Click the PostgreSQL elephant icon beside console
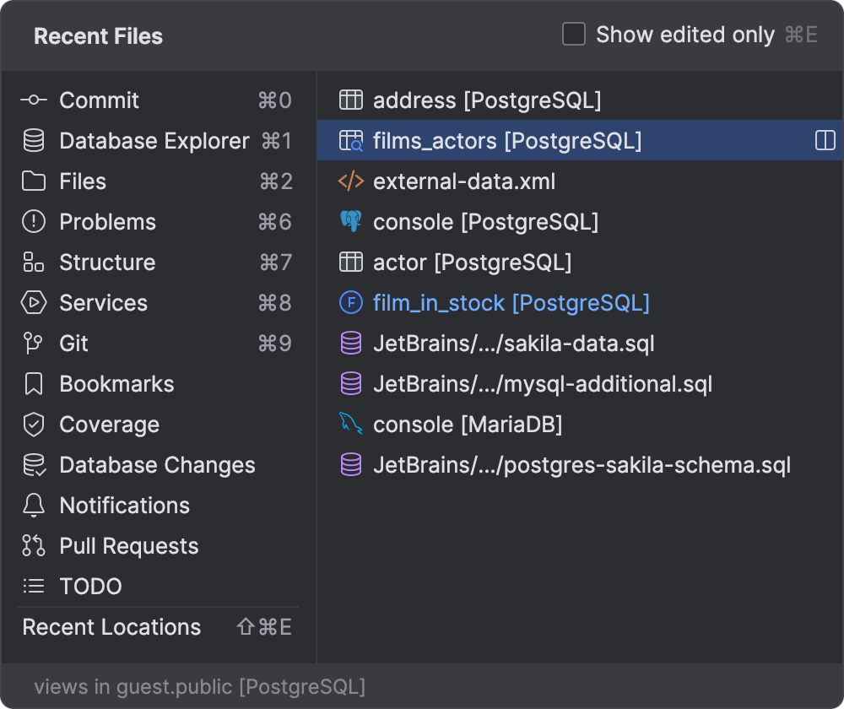This screenshot has width=844, height=709. click(351, 222)
